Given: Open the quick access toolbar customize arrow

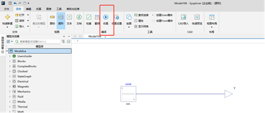Looking at the screenshot, I should pos(28,3).
